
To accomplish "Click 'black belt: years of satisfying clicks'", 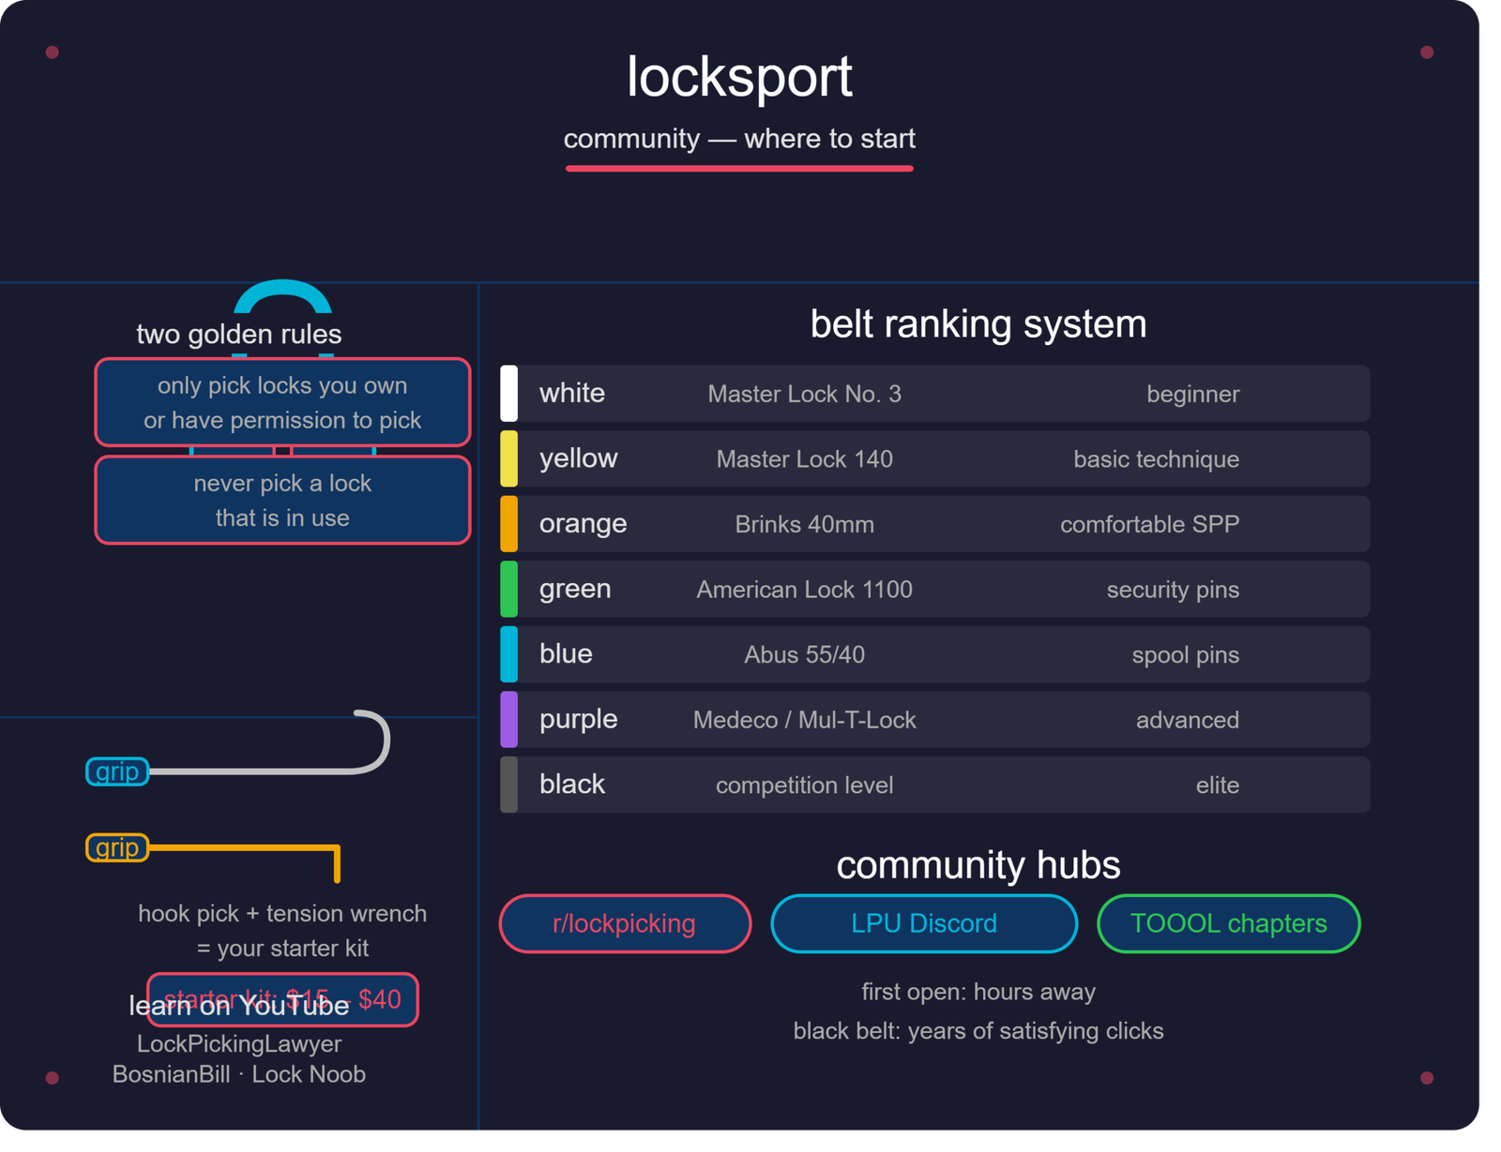I will (x=978, y=1031).
